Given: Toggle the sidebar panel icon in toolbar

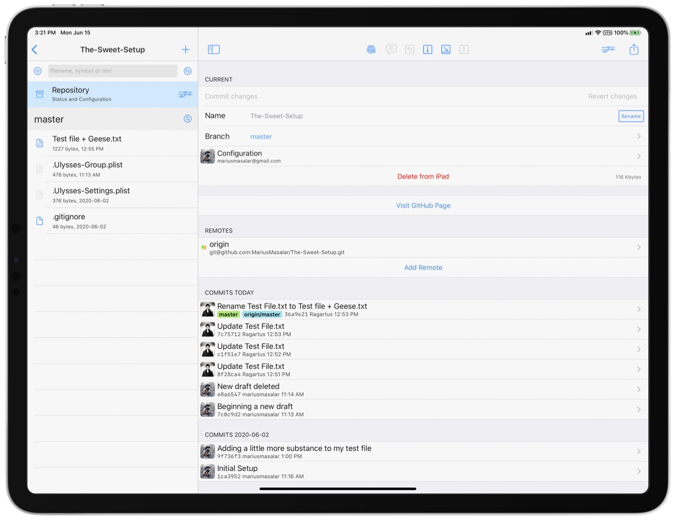Looking at the screenshot, I should (214, 50).
